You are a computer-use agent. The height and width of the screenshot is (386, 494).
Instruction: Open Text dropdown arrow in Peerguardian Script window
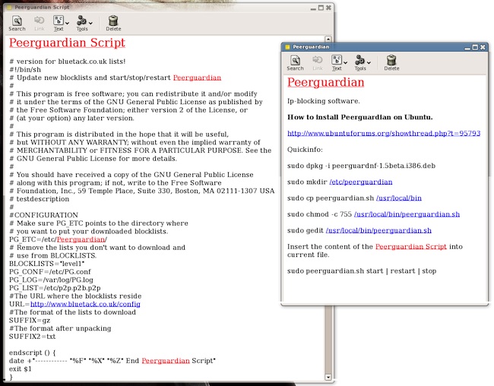coord(68,23)
